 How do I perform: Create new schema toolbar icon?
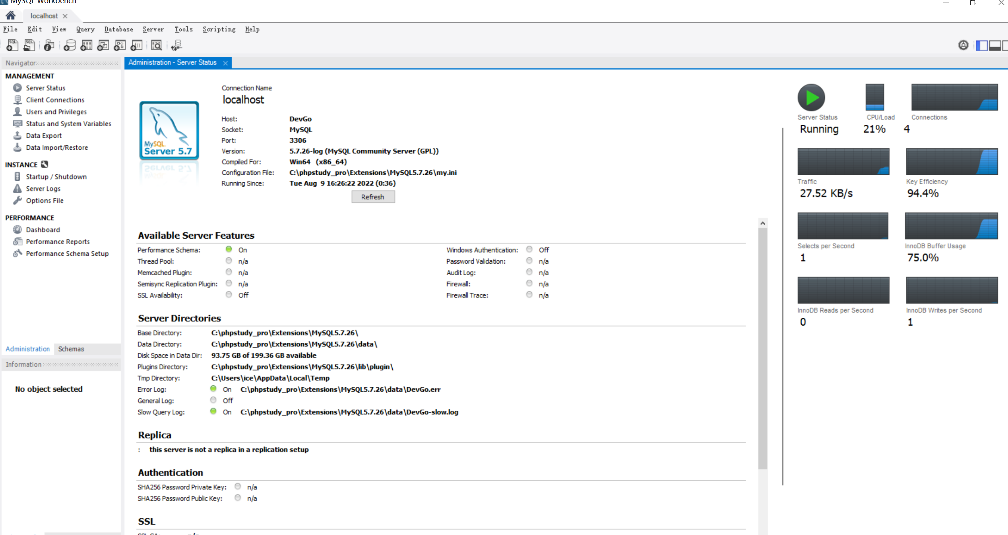[x=70, y=45]
